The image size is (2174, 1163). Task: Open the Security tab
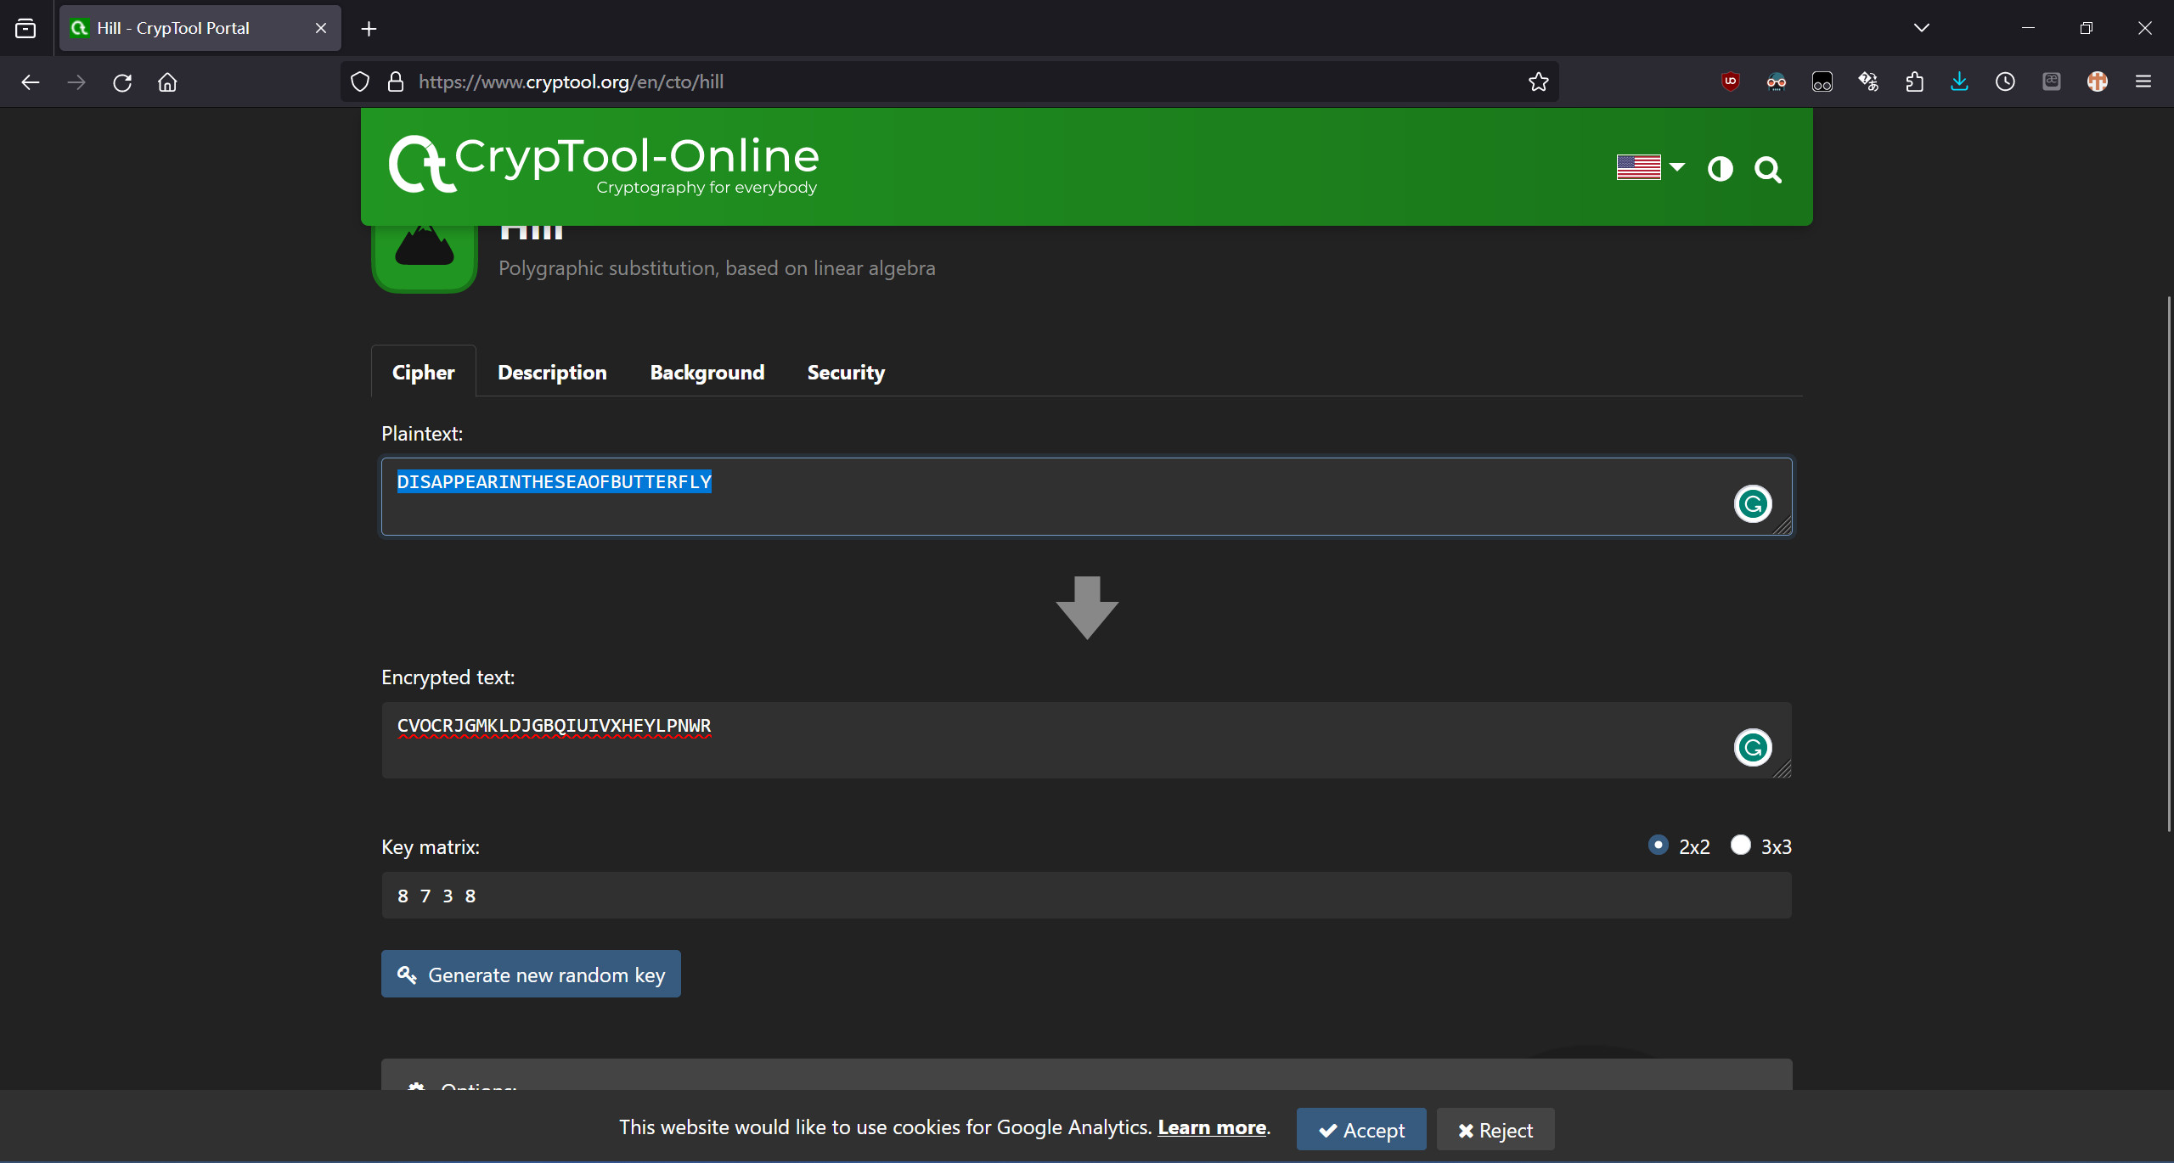coord(846,373)
